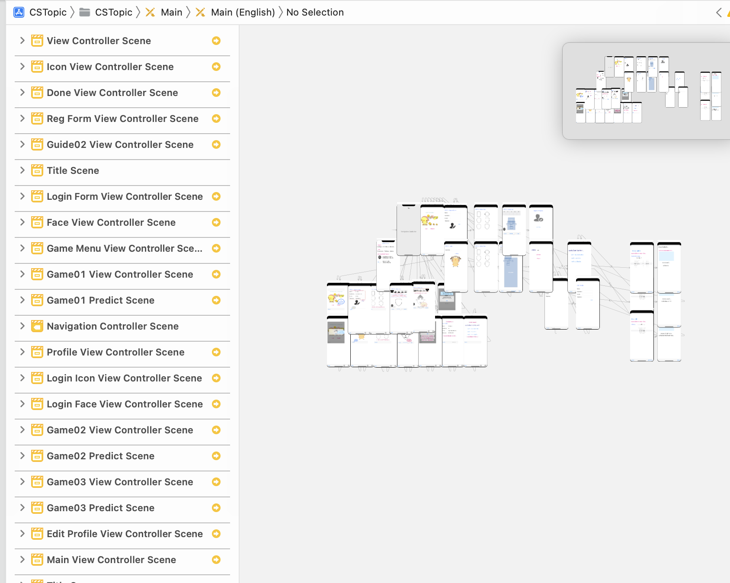Click the Guide02 View Controller Scene arrow indicator
This screenshot has height=583, width=730.
pyautogui.click(x=216, y=144)
